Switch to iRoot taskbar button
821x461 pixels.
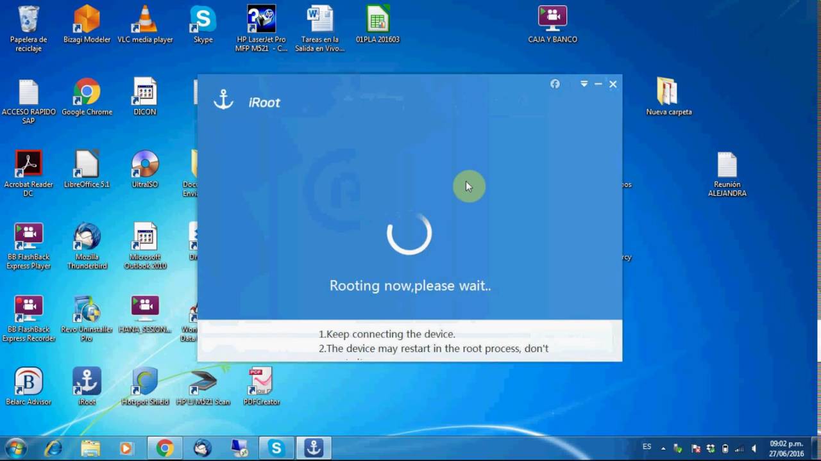[x=314, y=448]
